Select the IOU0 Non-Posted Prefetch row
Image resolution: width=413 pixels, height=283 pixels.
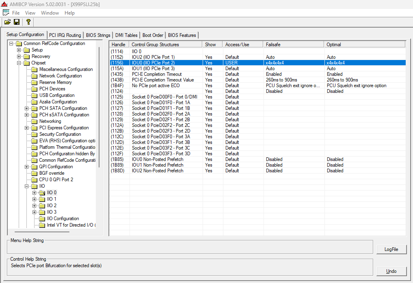pos(257,159)
